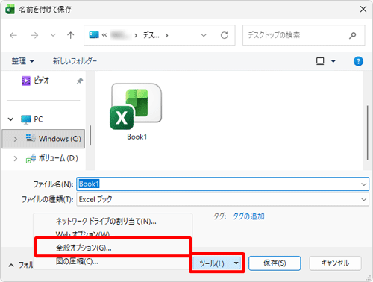
Task: Click the ファイル名 input field
Action: [x=222, y=184]
